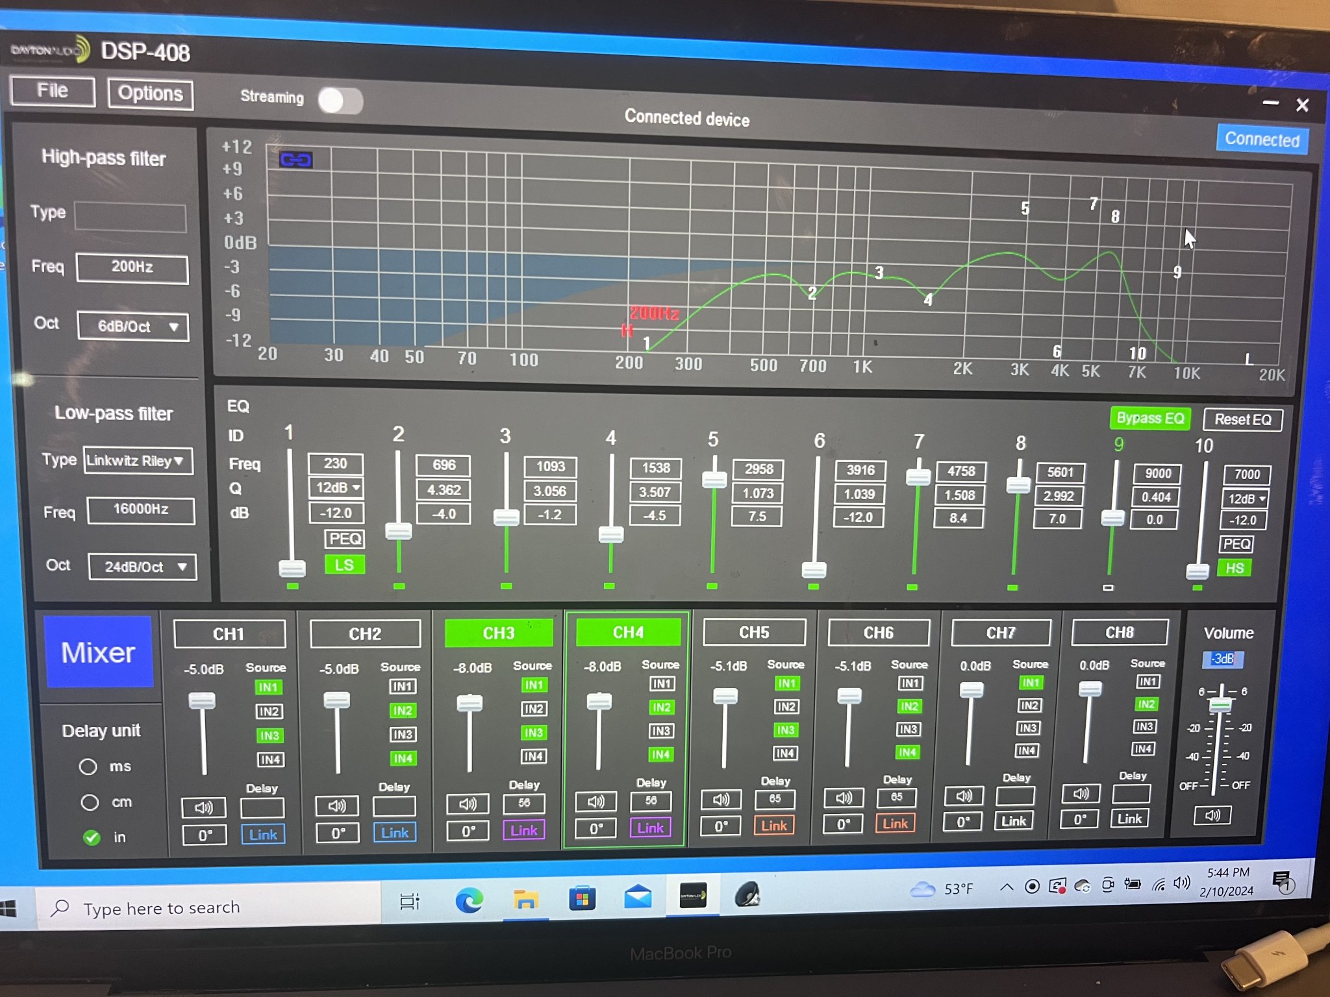Mute the CH1 speaker icon

point(203,807)
